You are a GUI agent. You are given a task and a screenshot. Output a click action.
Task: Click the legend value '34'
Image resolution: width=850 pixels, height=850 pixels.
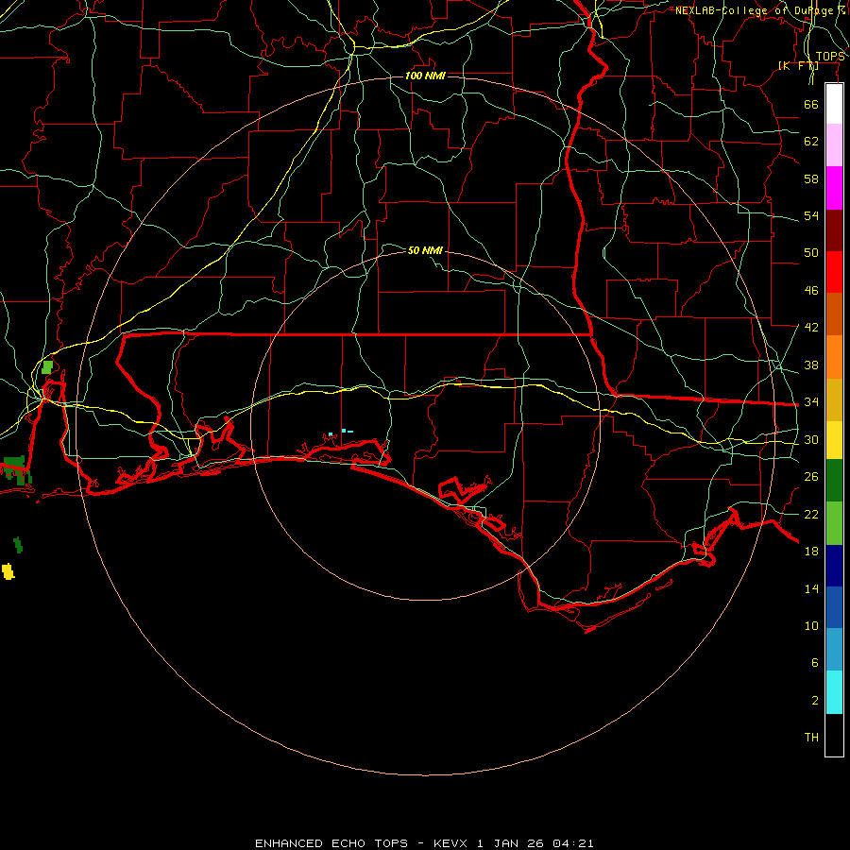(811, 402)
